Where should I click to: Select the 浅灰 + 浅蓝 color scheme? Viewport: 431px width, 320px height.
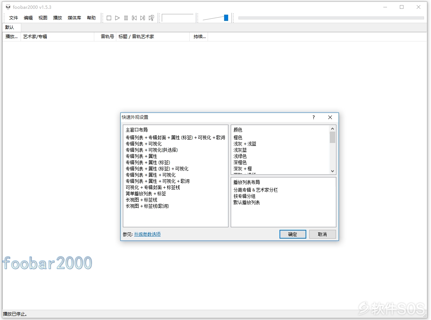(x=245, y=144)
